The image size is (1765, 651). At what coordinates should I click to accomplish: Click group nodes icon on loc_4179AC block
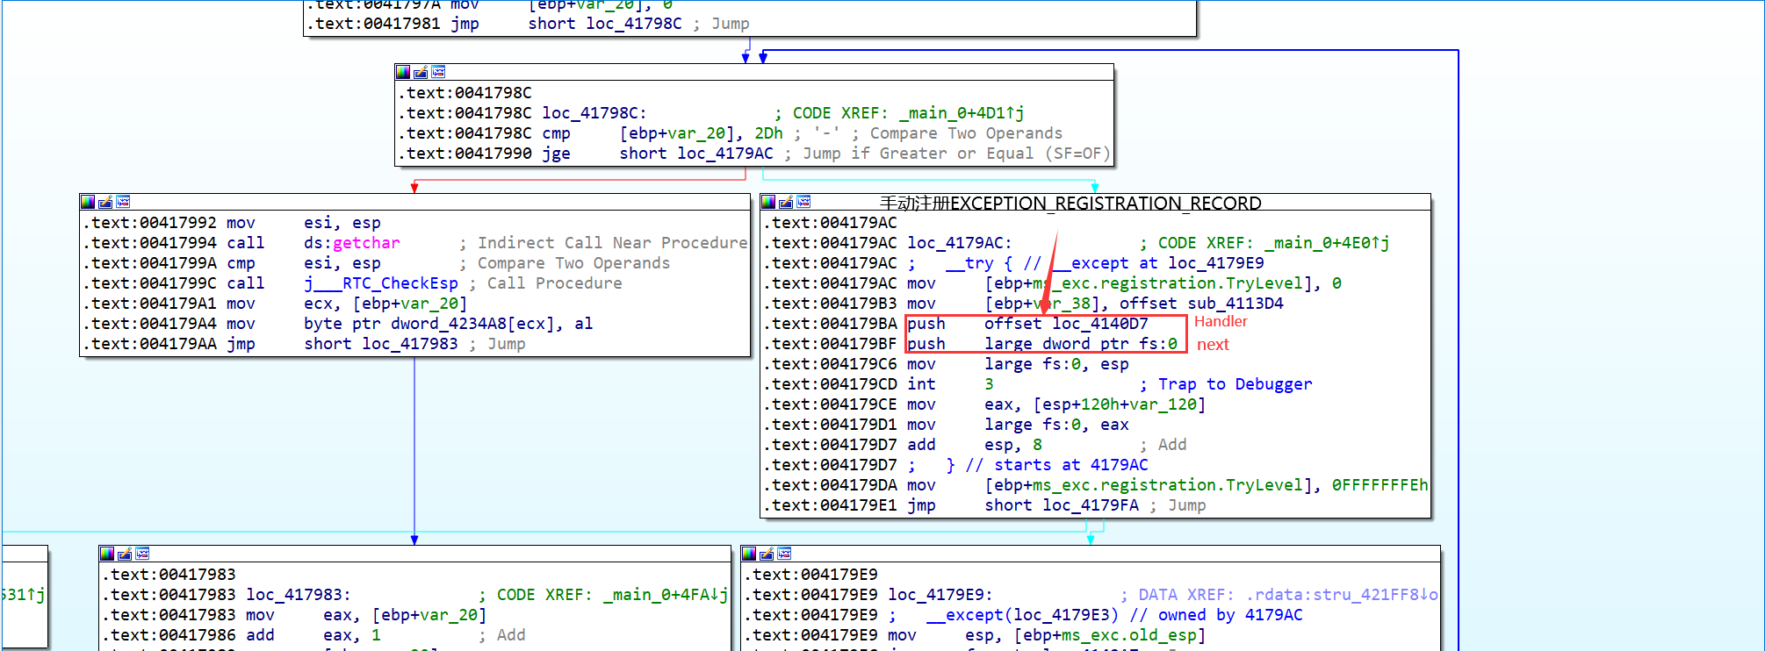(x=803, y=202)
